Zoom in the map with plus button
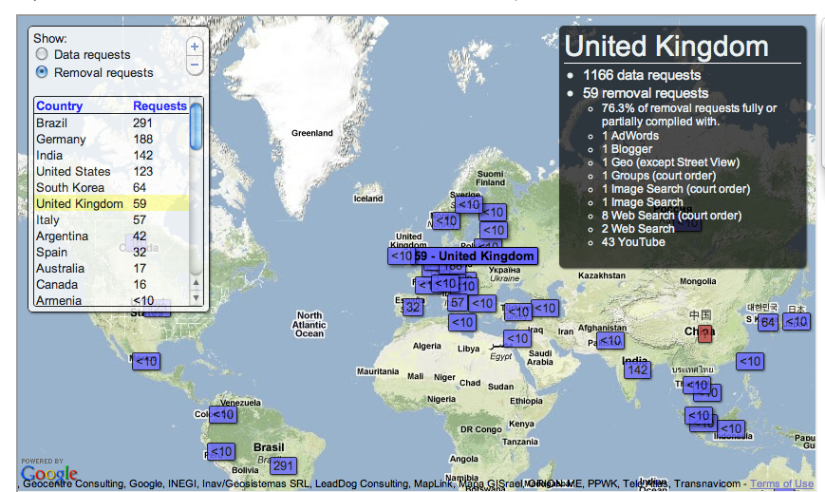This screenshot has width=825, height=492. [195, 47]
